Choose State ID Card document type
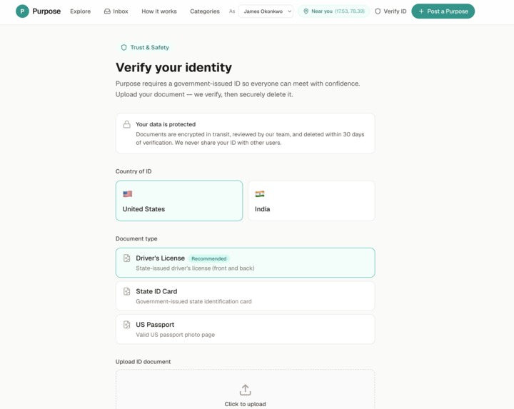514x409 pixels. point(245,296)
